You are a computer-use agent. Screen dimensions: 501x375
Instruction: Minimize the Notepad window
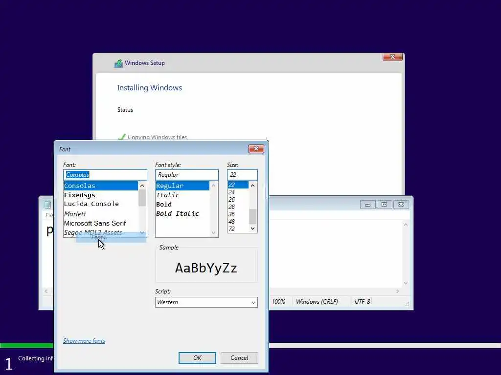[368, 205]
